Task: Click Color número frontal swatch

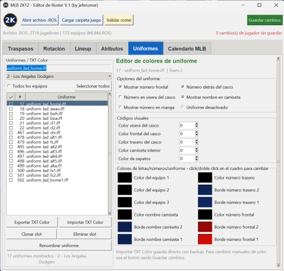Action: click(x=205, y=215)
